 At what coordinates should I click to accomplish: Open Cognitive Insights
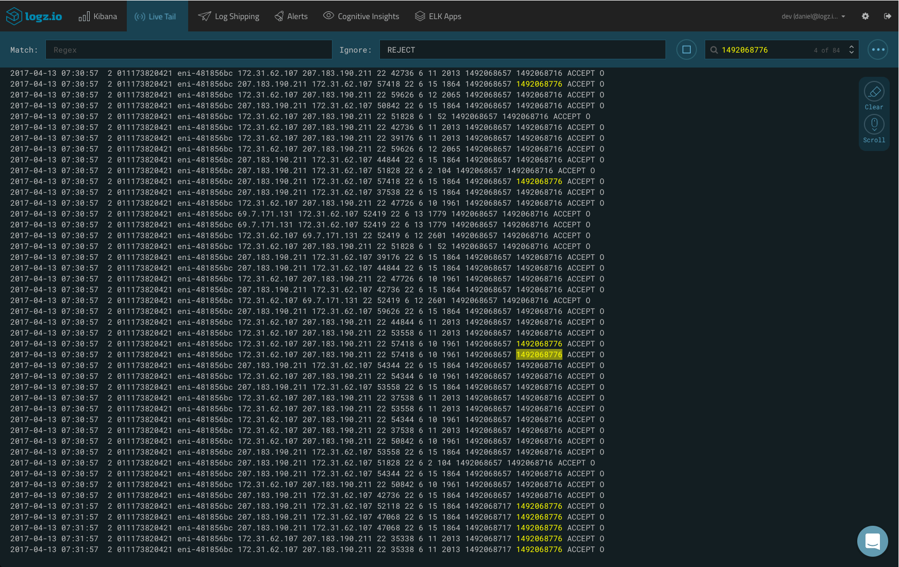361,16
